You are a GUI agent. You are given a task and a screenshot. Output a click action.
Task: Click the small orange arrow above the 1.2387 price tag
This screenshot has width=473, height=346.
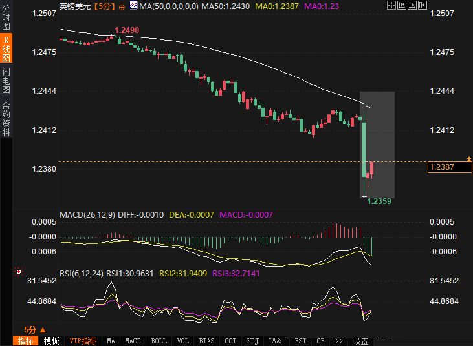click(x=469, y=158)
